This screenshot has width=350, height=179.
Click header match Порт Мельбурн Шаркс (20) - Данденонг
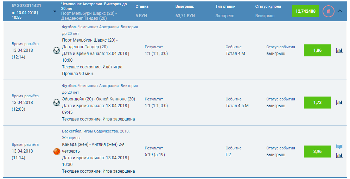click(x=89, y=16)
